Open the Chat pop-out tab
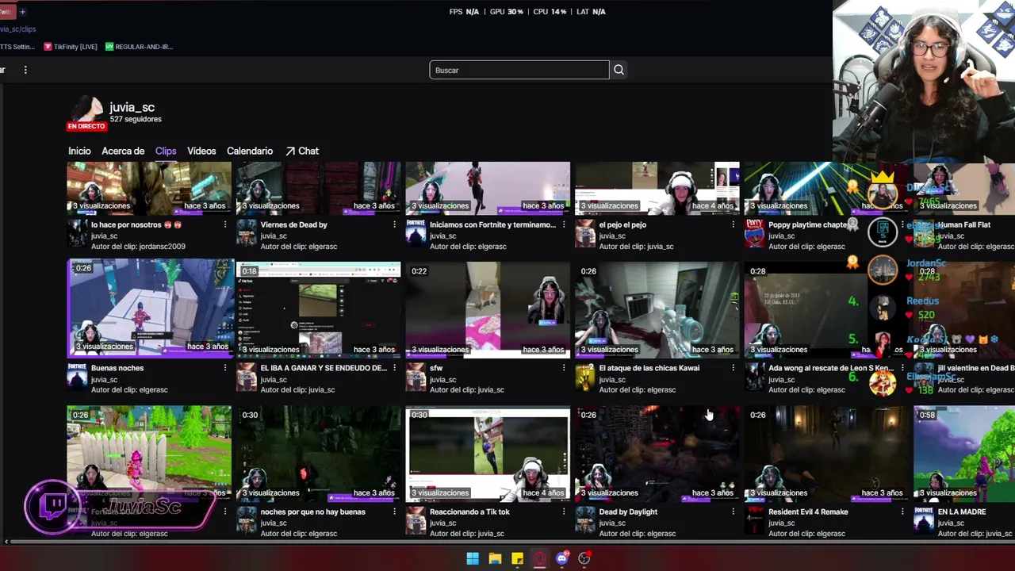This screenshot has height=571, width=1015. tap(302, 151)
